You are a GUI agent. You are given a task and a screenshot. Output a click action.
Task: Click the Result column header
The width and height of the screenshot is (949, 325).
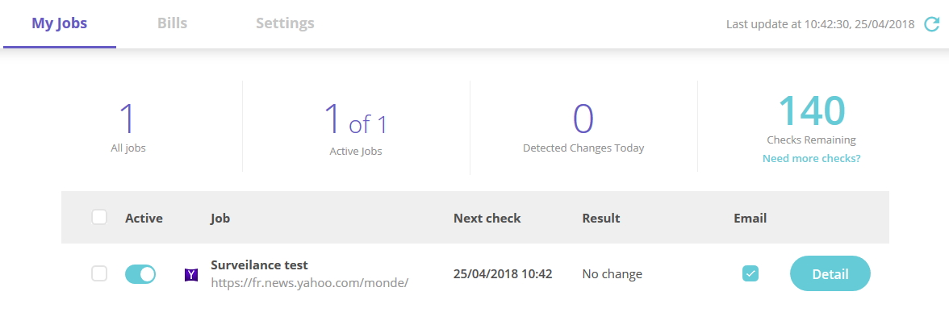(601, 218)
